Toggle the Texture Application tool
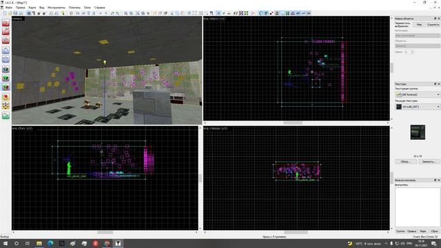 click(x=6, y=69)
